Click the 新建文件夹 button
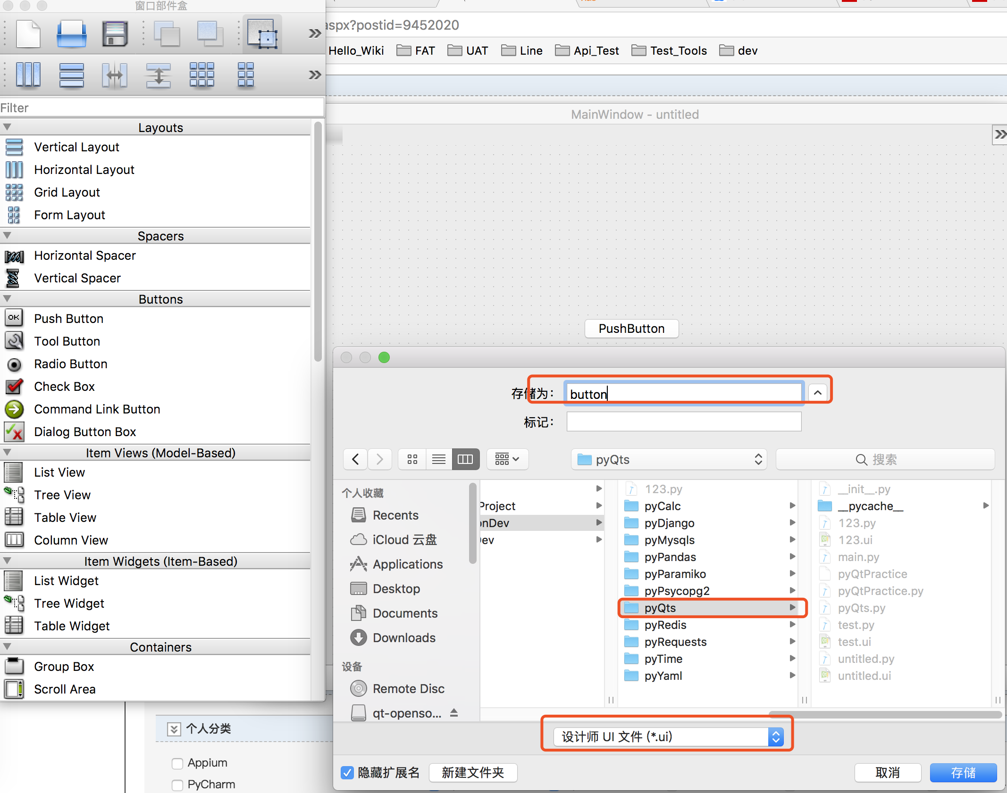Screen dimensions: 1007x793 coord(473,772)
